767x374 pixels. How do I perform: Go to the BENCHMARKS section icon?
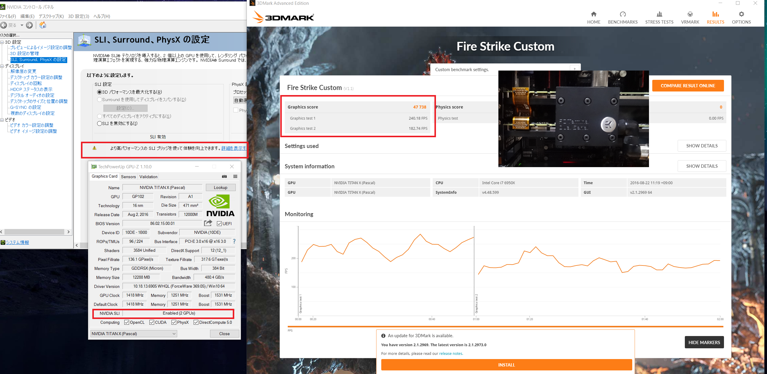tap(622, 14)
